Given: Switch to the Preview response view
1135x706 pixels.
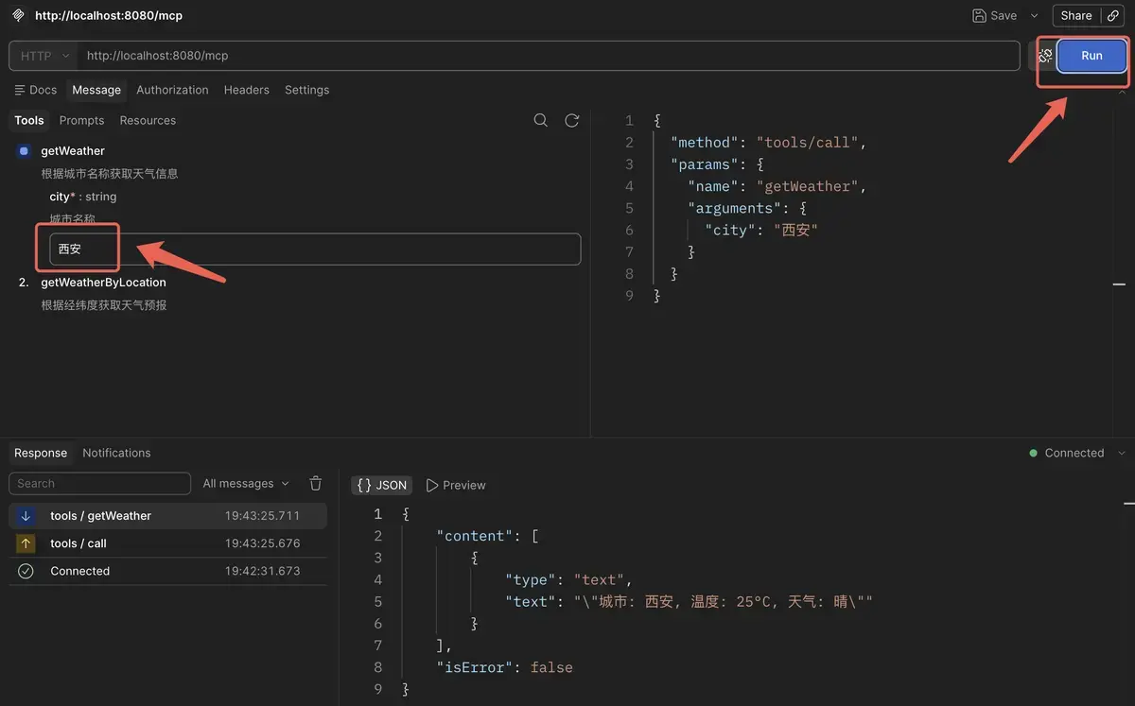Looking at the screenshot, I should point(456,485).
